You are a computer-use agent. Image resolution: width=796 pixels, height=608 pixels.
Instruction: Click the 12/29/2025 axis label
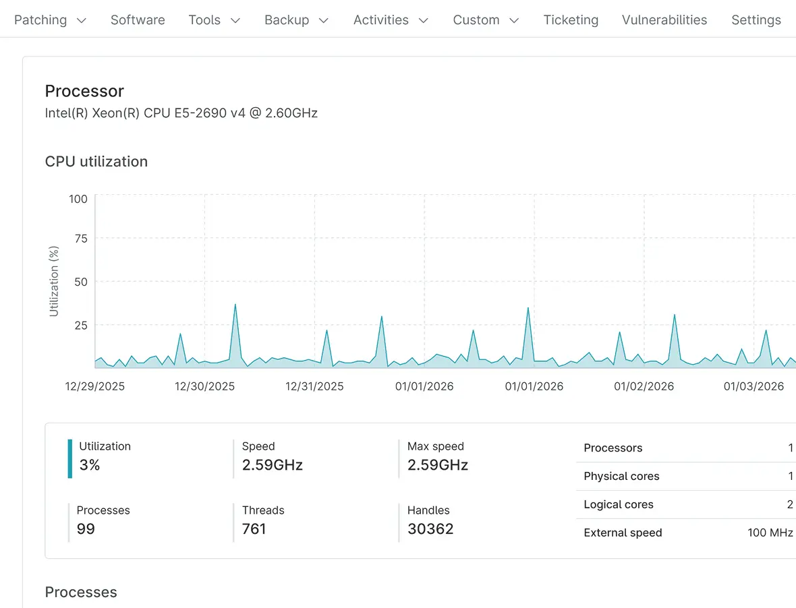tap(95, 386)
